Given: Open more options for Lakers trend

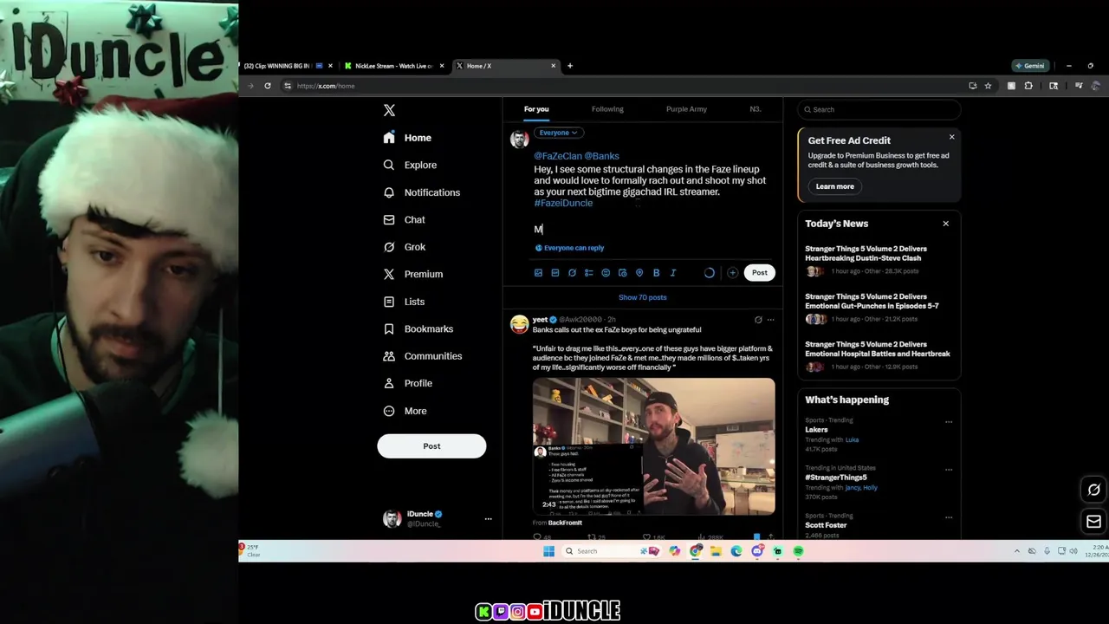Looking at the screenshot, I should (x=949, y=422).
